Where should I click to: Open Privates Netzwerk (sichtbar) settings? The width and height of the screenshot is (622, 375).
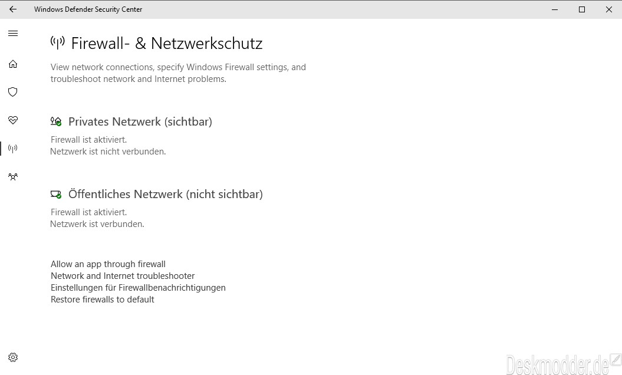point(140,121)
